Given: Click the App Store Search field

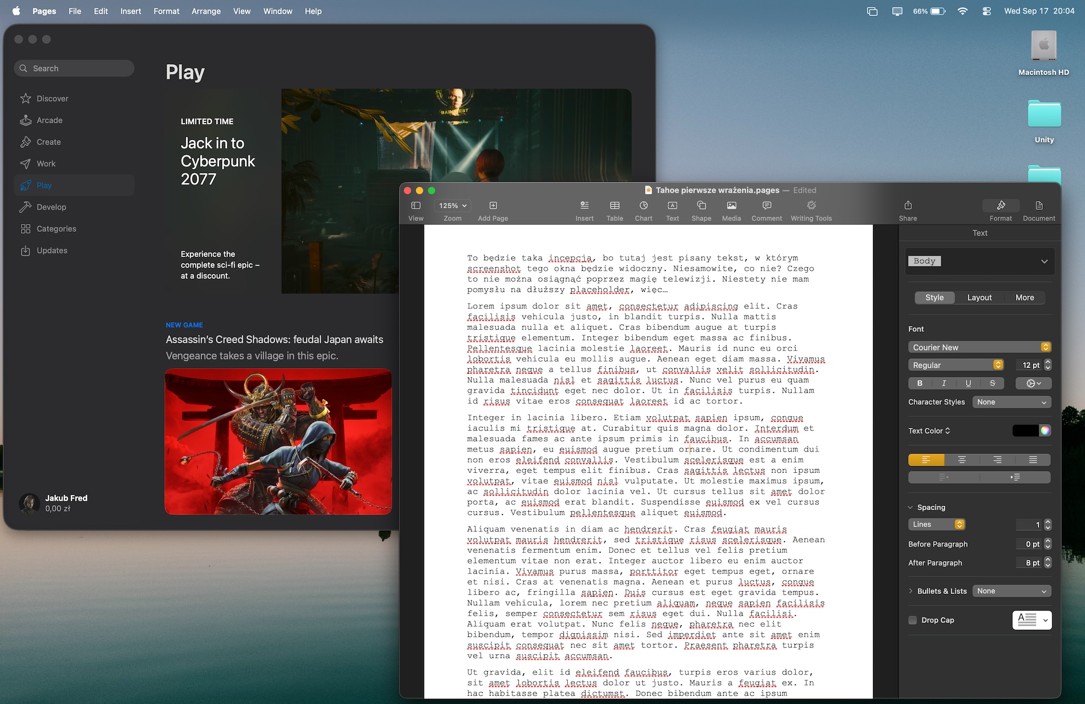Looking at the screenshot, I should click(74, 68).
